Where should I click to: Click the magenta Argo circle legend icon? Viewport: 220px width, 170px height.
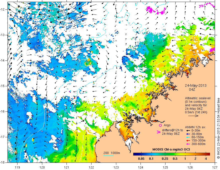160,125
